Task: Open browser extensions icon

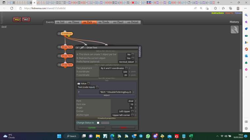Action: point(215,8)
